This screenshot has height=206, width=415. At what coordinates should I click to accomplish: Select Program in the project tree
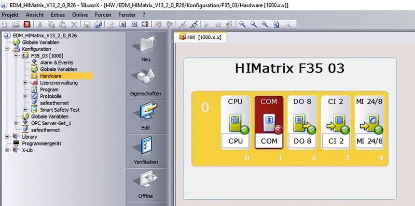tap(49, 90)
